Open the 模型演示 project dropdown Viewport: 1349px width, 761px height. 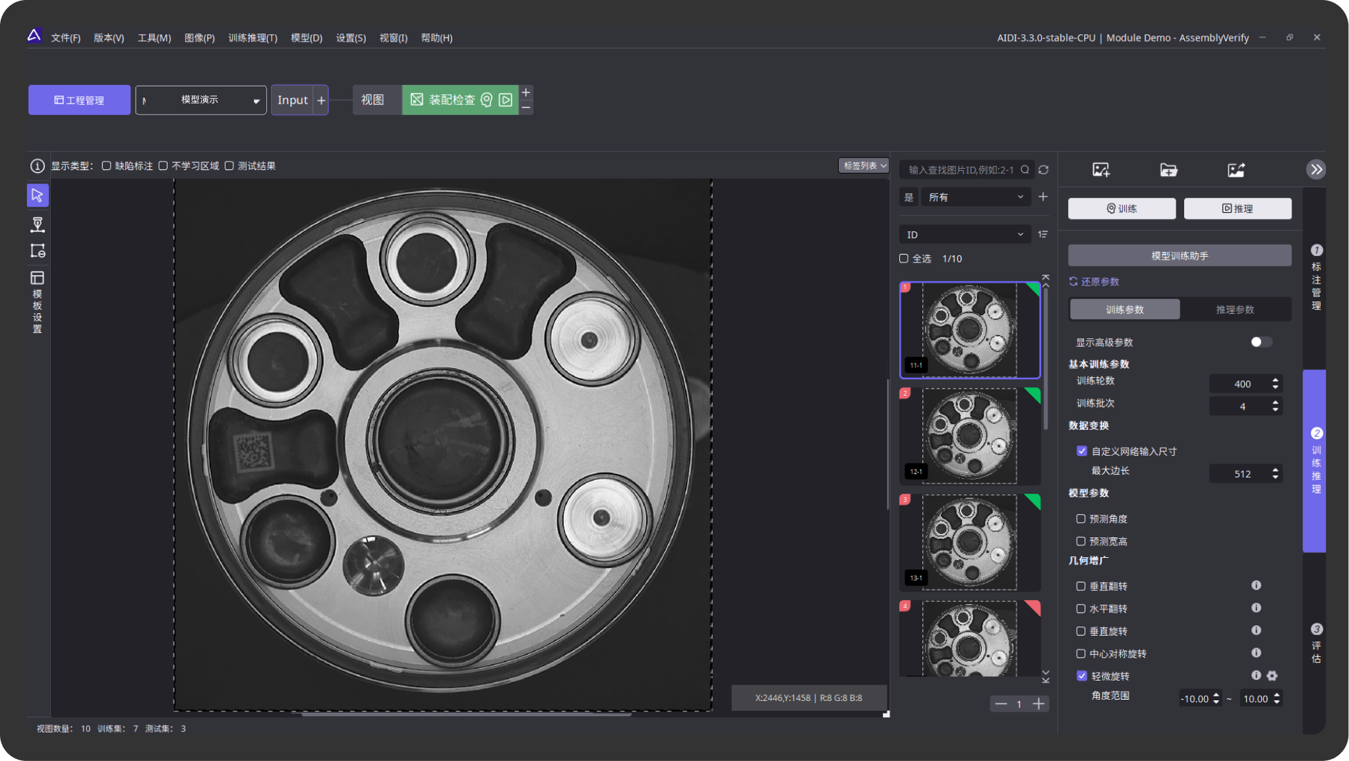200,100
